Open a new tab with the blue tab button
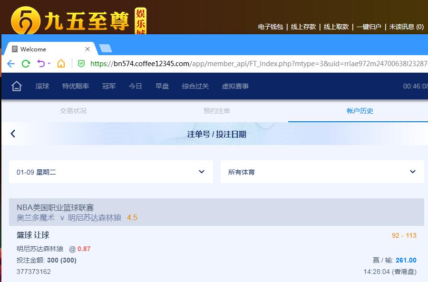 tap(106, 49)
